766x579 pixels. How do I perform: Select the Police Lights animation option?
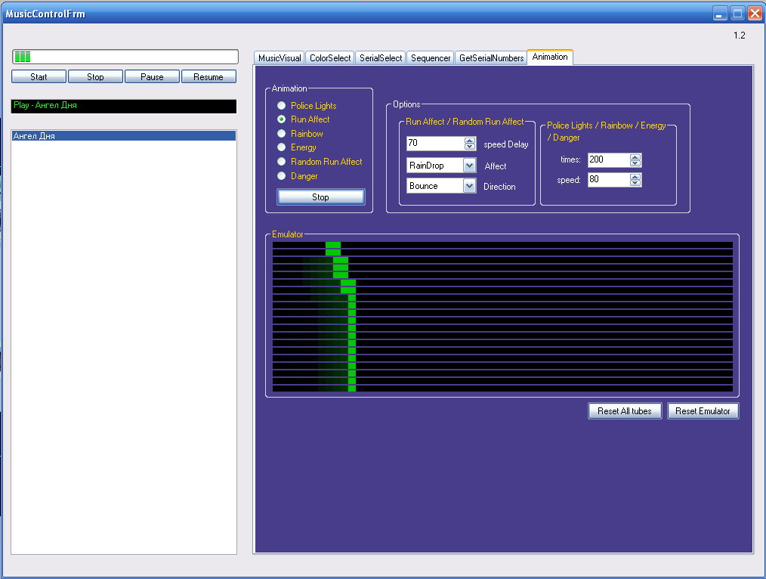tap(283, 106)
